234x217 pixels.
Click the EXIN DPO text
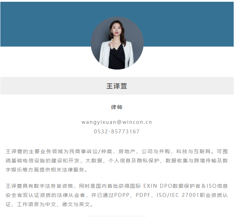(158, 186)
